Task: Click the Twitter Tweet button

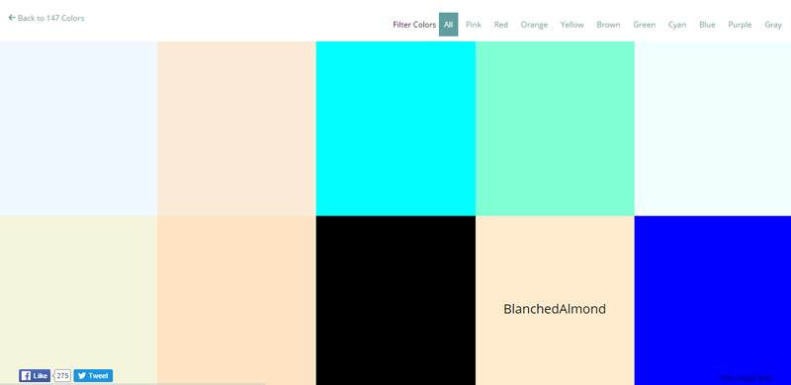Action: coord(93,376)
